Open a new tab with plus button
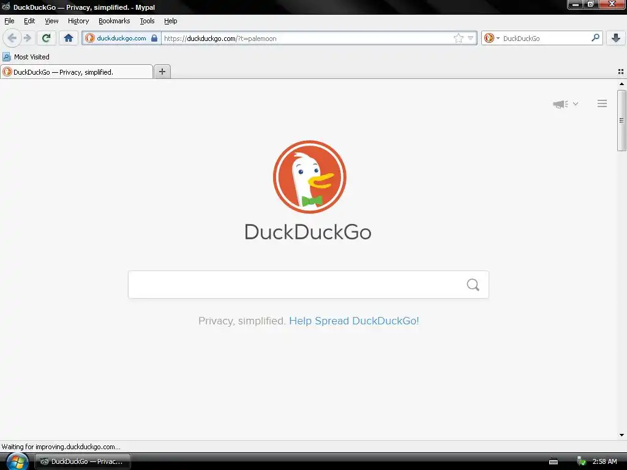 click(x=162, y=72)
